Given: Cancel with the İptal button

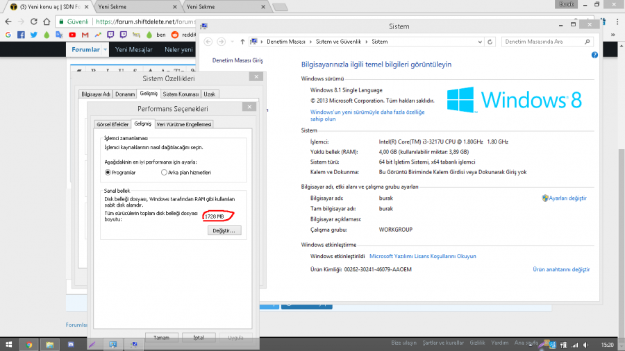Looking at the screenshot, I should pyautogui.click(x=199, y=337).
